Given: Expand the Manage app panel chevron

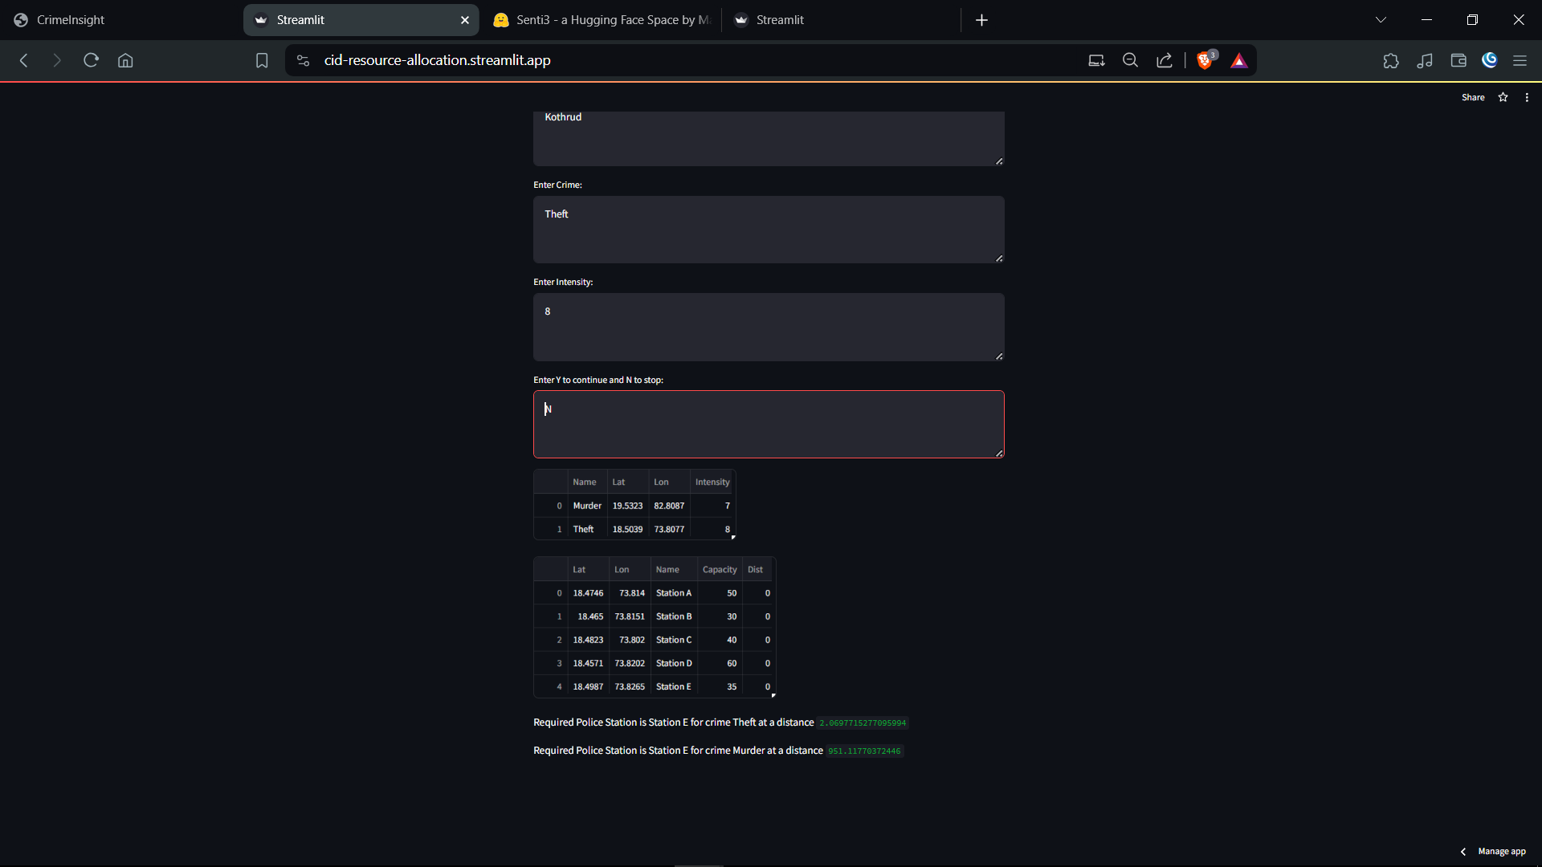Looking at the screenshot, I should (x=1463, y=852).
